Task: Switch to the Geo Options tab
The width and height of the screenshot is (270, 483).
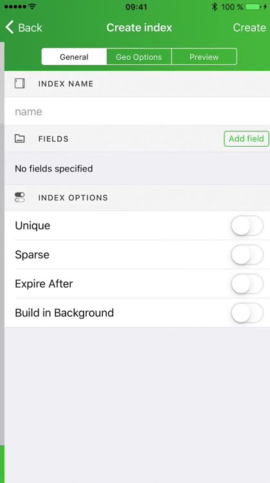Action: coord(139,57)
